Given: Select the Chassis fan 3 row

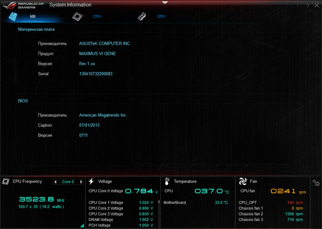Looking at the screenshot, I should coord(271,219).
